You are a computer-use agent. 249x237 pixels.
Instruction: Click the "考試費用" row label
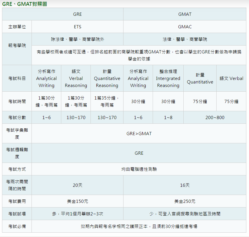[x=17, y=201]
